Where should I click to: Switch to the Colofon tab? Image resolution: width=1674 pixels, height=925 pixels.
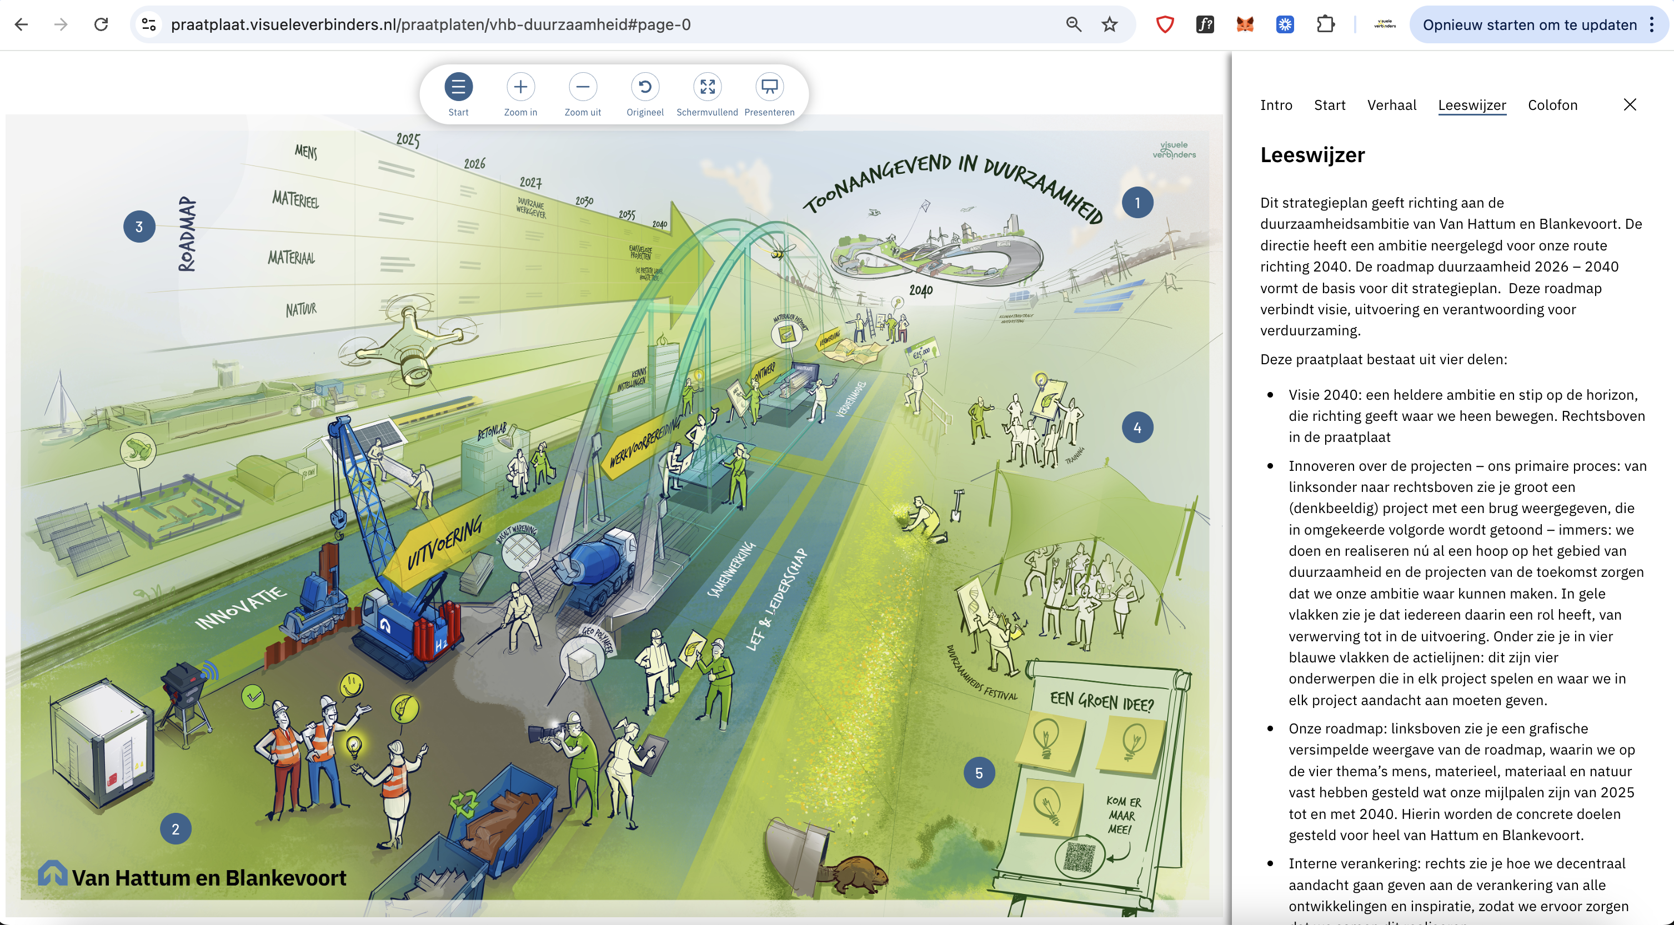click(x=1552, y=104)
